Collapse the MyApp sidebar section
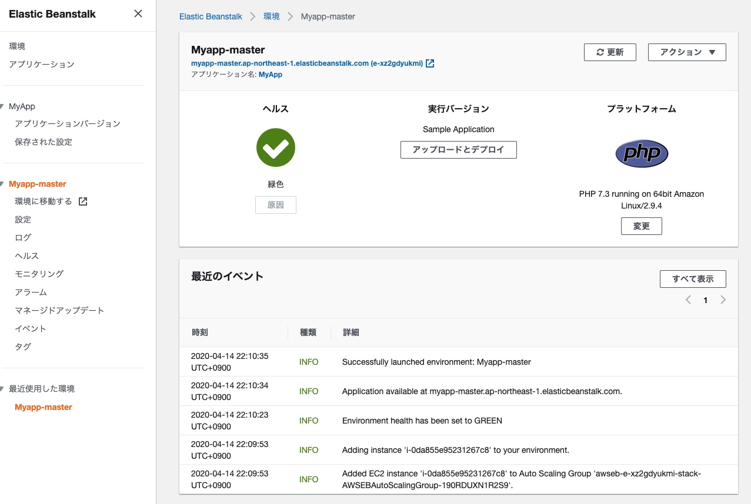The image size is (751, 504). pos(3,106)
